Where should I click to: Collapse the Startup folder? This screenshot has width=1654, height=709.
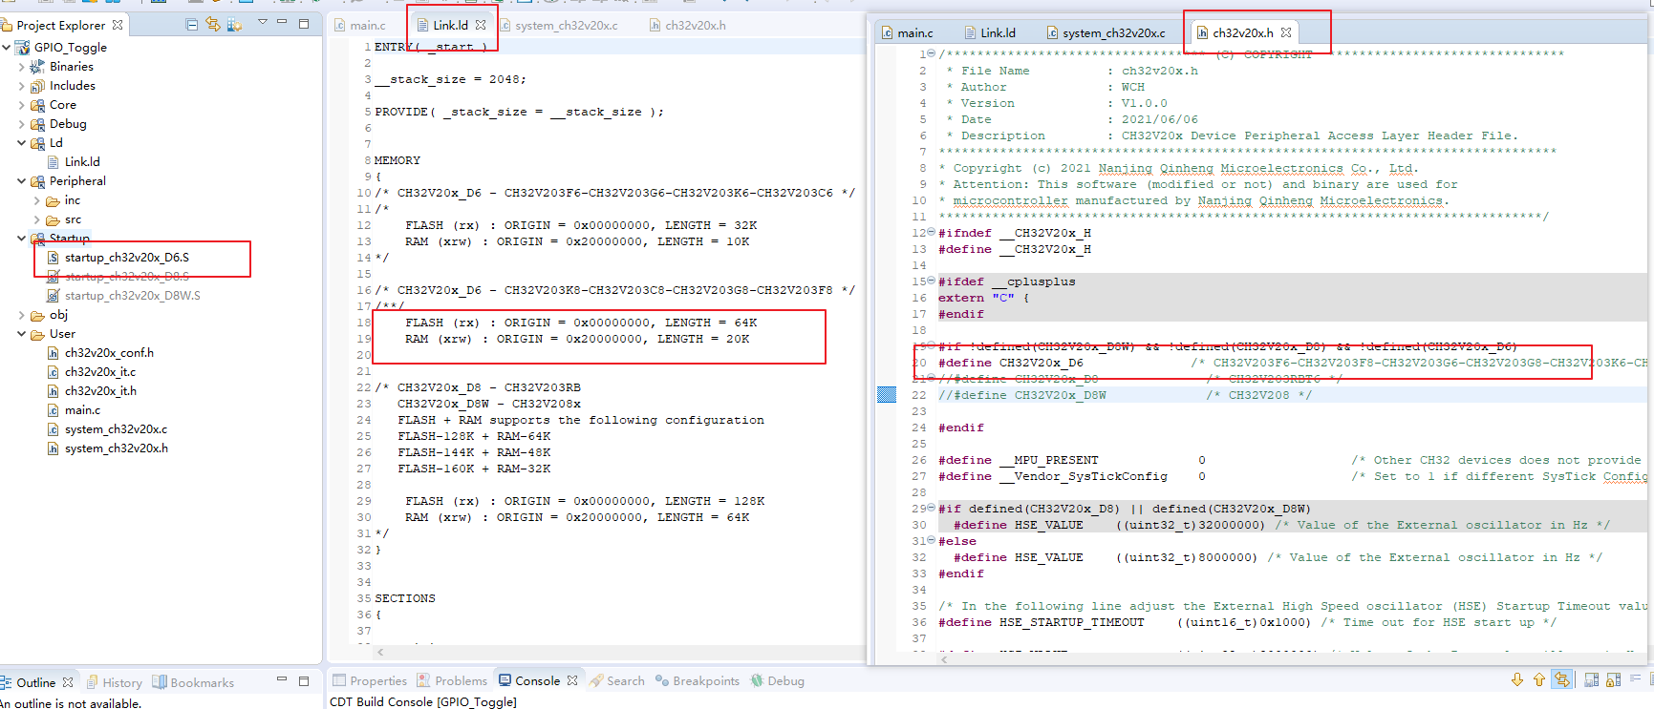22,239
